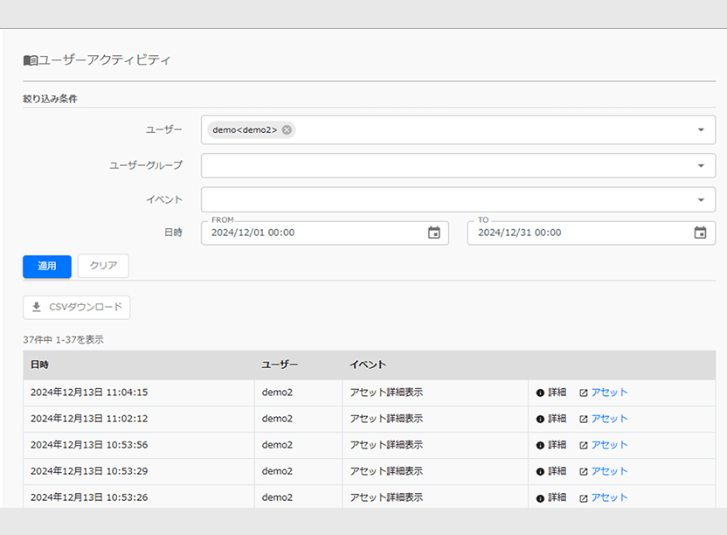This screenshot has width=727, height=535.
Task: Open アセット link for 10:53:26 row
Action: pos(609,497)
